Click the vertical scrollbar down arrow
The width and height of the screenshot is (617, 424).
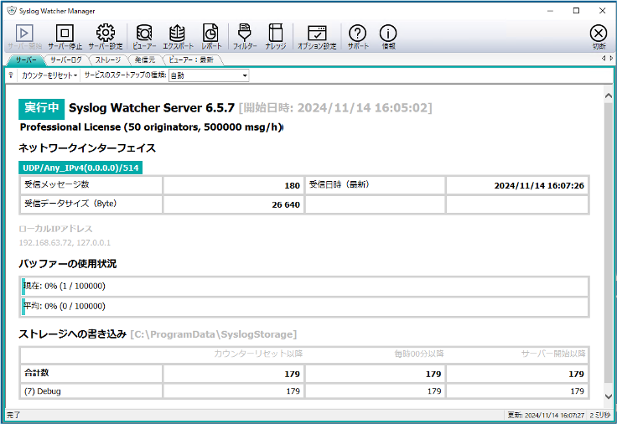(609, 396)
